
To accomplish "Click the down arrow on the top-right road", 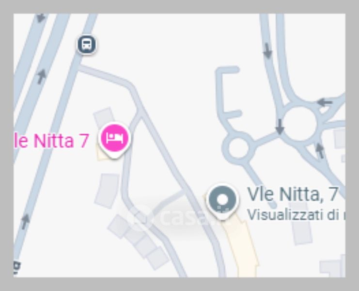I will coord(267,50).
